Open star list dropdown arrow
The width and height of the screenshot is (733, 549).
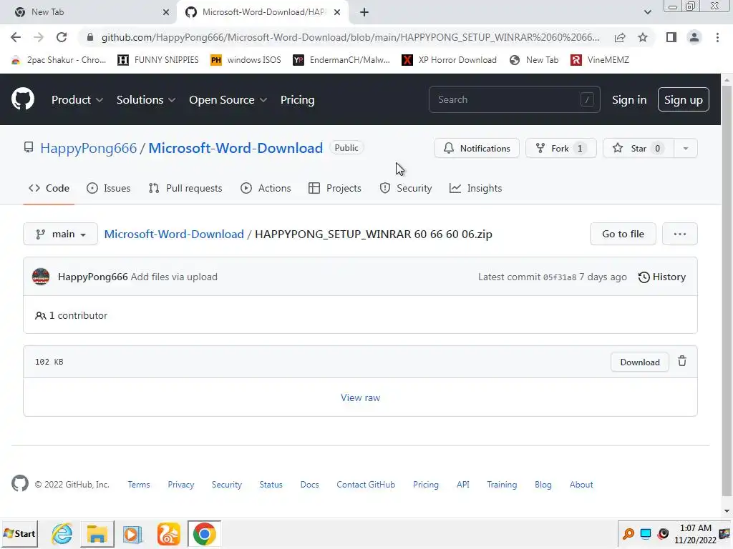tap(685, 149)
